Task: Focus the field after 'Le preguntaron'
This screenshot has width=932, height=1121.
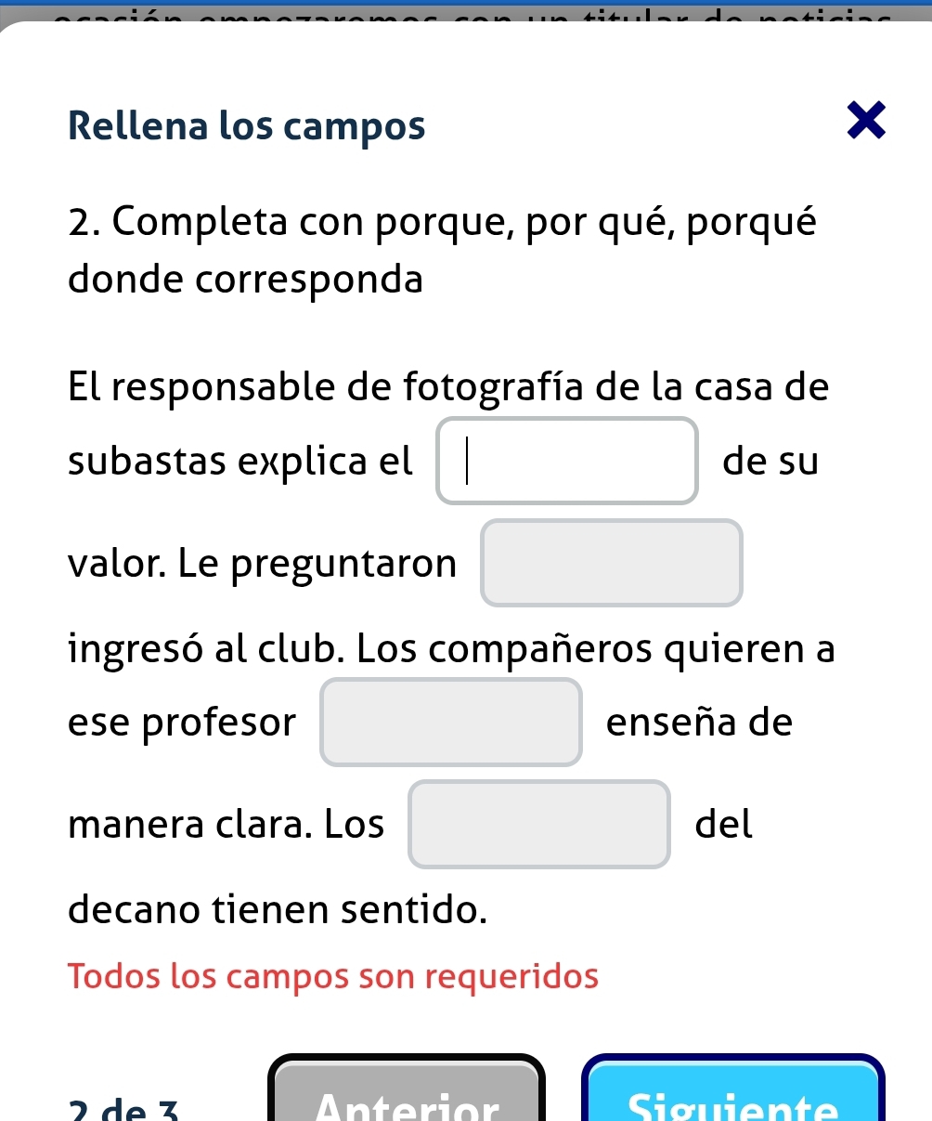Action: point(612,564)
